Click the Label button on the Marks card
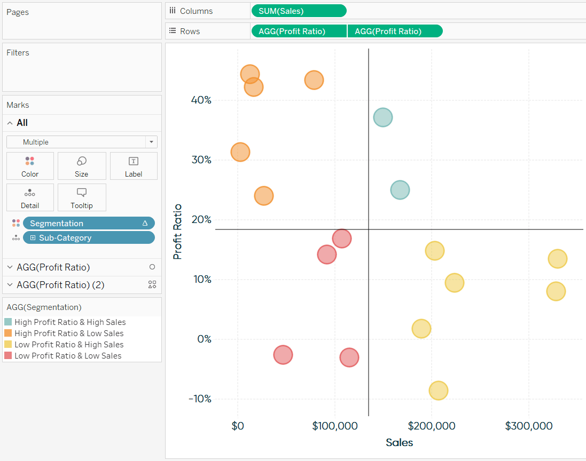586x461 pixels. pos(134,165)
